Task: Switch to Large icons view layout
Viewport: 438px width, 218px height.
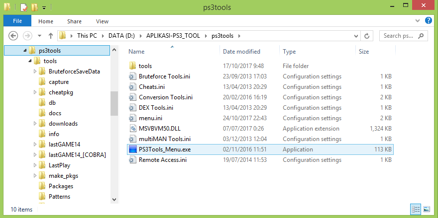Action: (427, 209)
